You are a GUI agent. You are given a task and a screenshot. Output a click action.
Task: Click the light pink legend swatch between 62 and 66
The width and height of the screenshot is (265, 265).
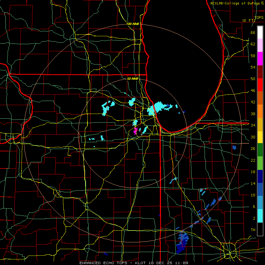pyautogui.click(x=260, y=45)
